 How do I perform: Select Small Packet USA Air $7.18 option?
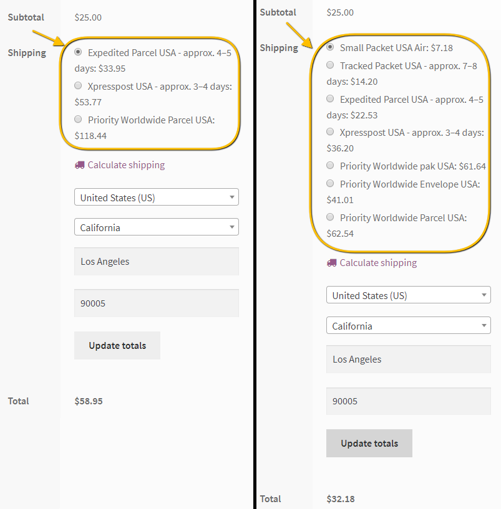click(330, 47)
